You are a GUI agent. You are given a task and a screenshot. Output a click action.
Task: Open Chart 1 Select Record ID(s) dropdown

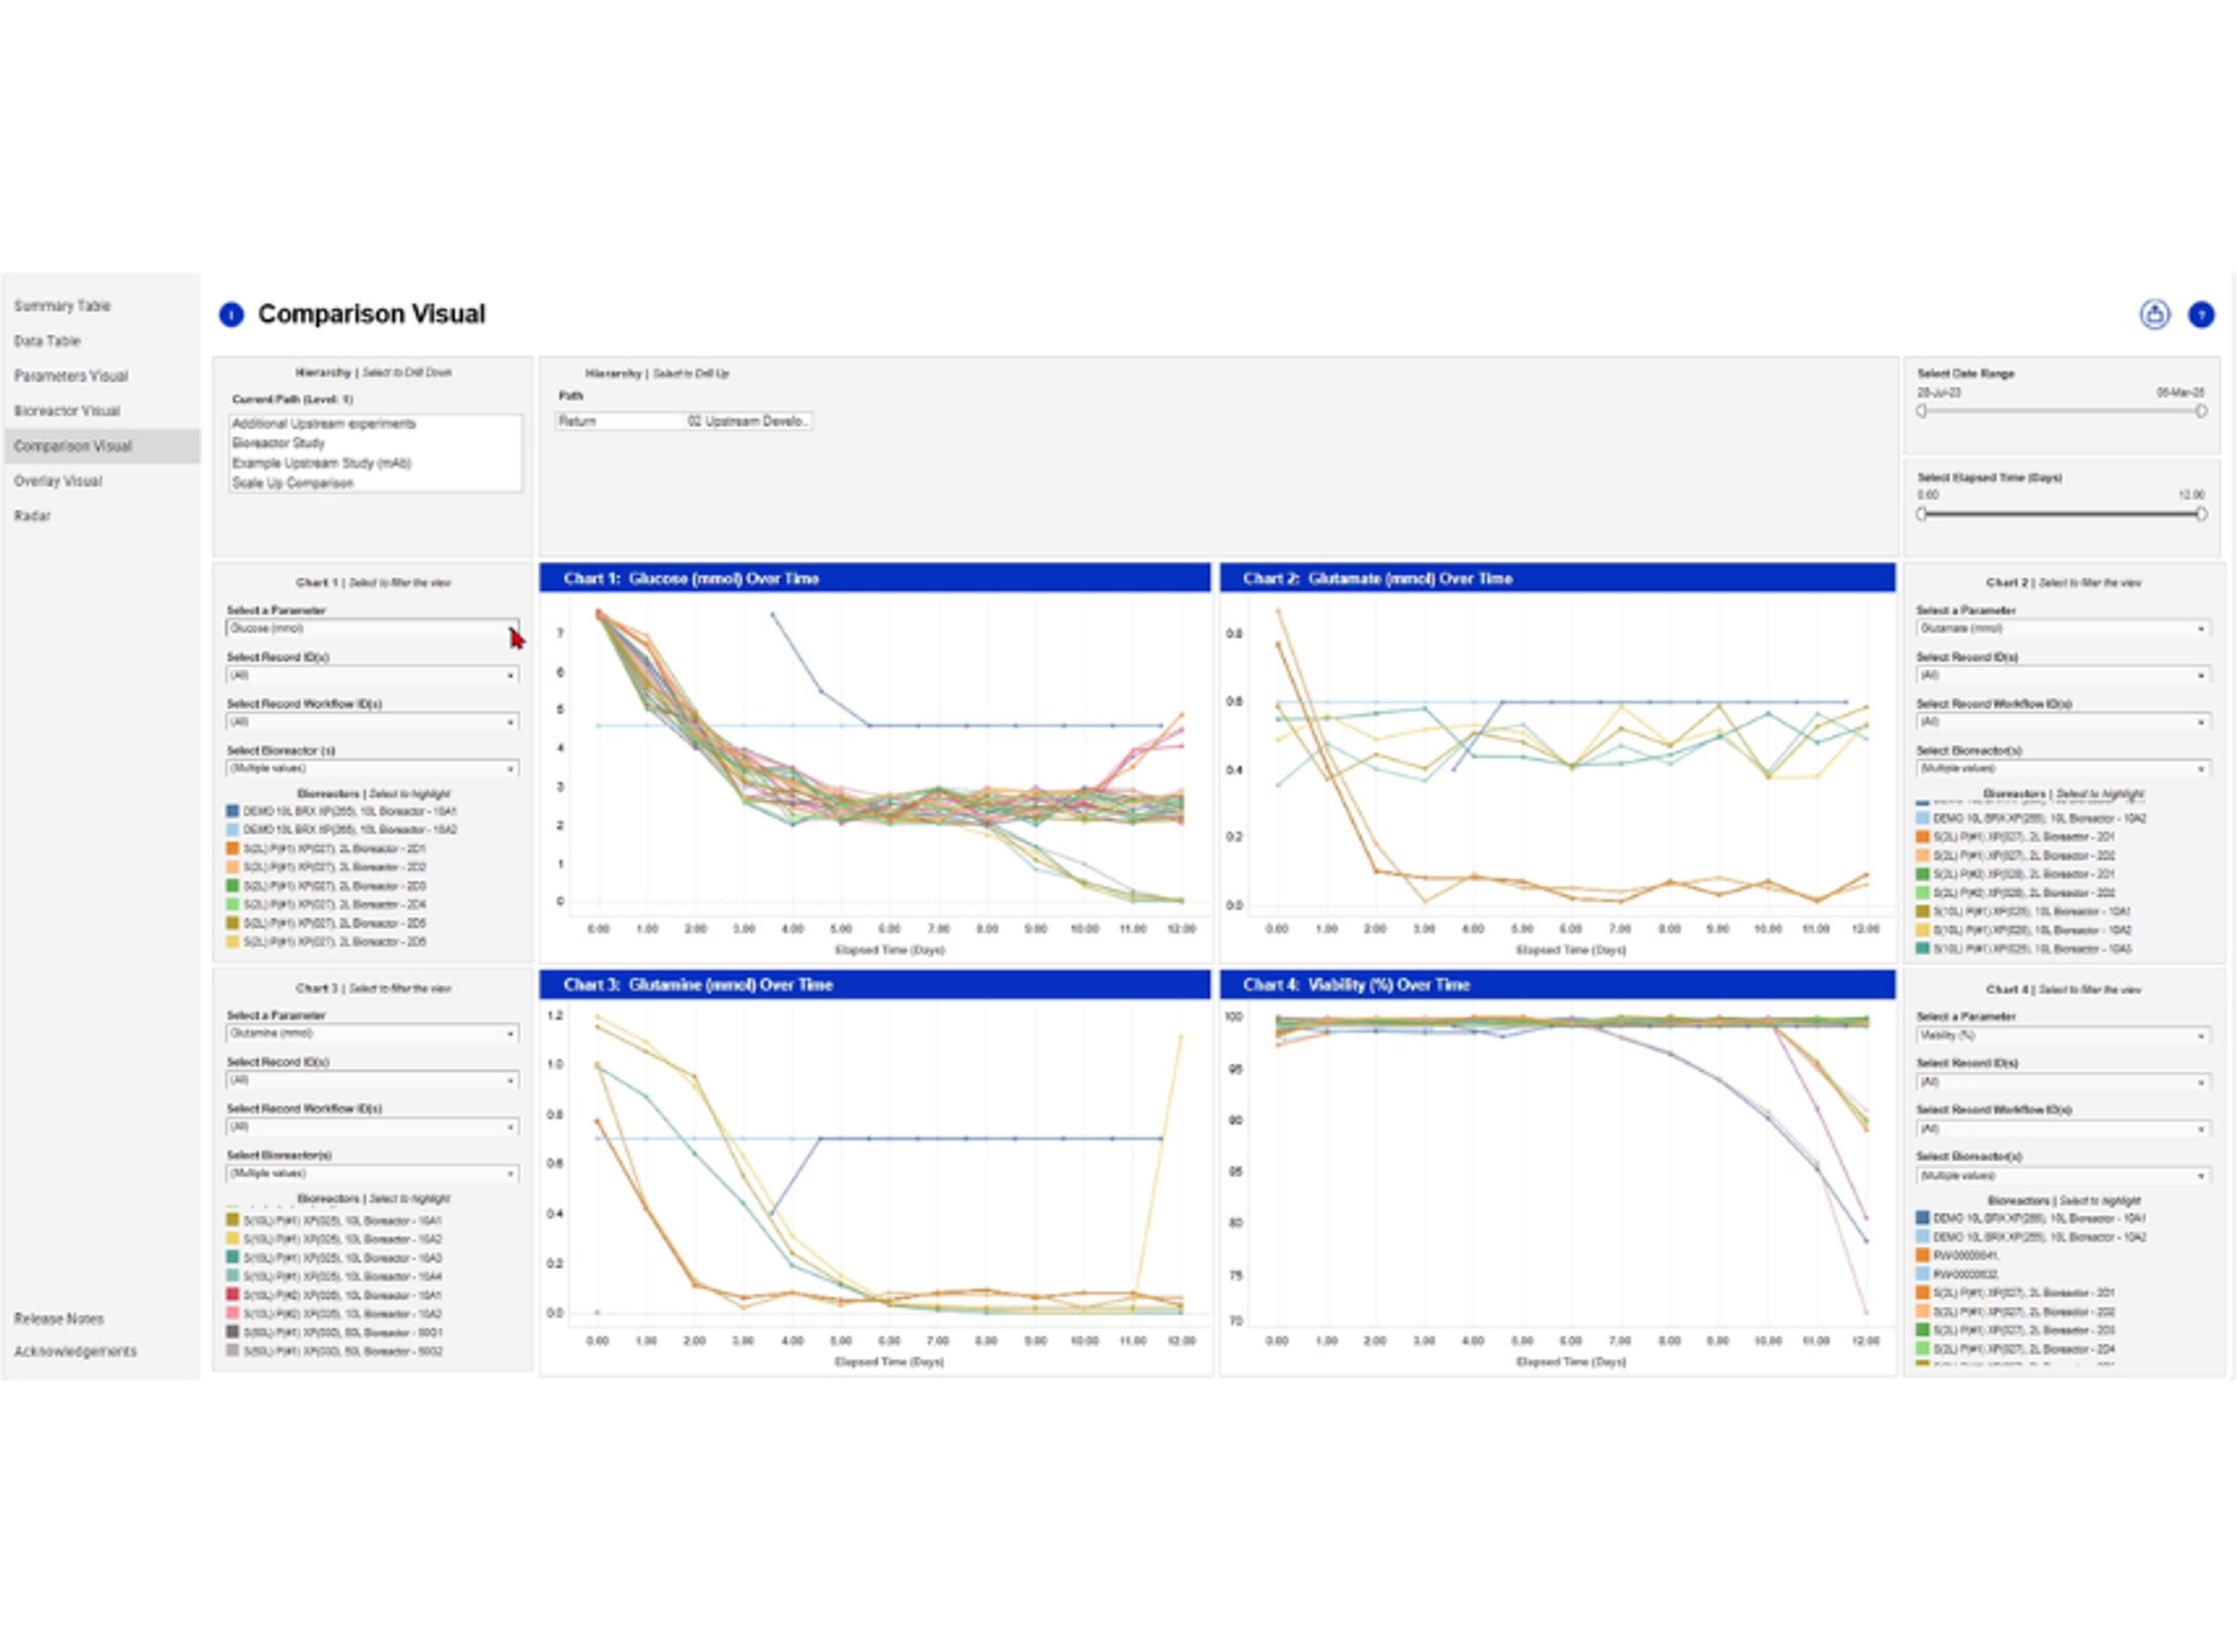[372, 676]
